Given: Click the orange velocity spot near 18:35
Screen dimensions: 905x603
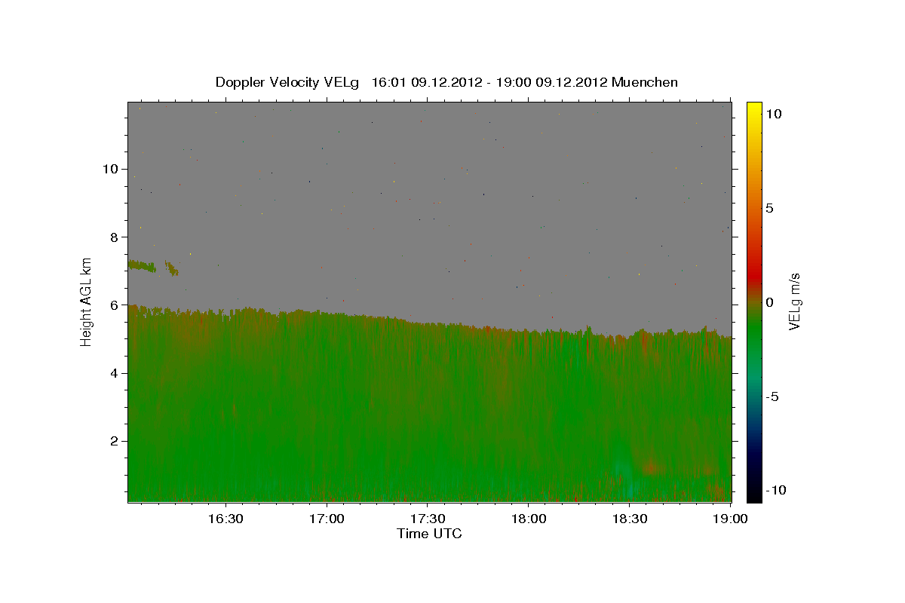Looking at the screenshot, I should 650,467.
